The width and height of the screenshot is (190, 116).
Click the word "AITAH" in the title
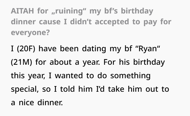pyautogui.click(x=23, y=11)
